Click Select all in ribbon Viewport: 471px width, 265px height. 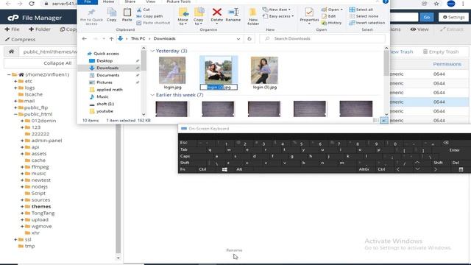tap(361, 10)
